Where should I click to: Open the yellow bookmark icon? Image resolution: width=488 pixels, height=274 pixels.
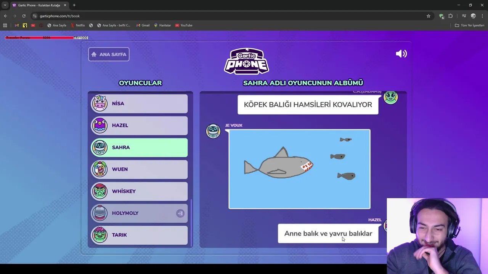pos(25,25)
